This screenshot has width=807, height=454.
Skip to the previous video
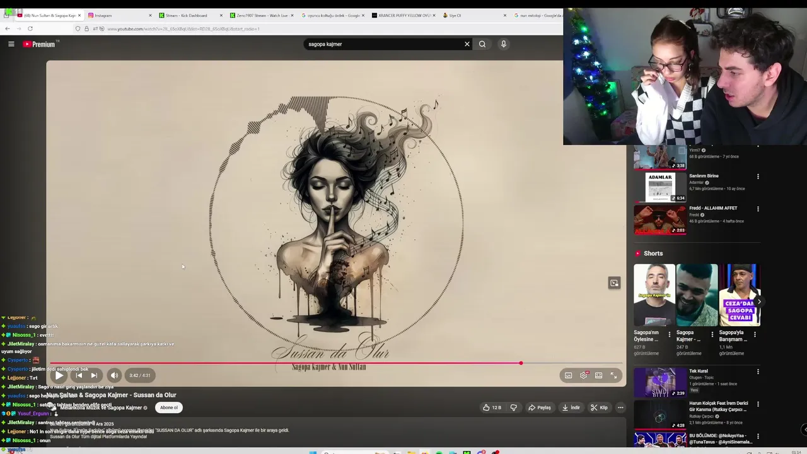point(79,375)
